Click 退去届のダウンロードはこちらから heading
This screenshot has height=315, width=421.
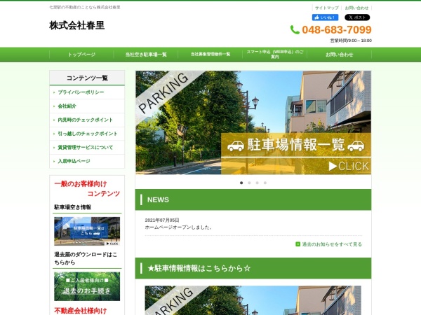[86, 258]
